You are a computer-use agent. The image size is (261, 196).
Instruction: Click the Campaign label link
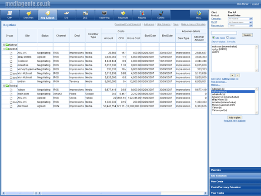point(216,19)
